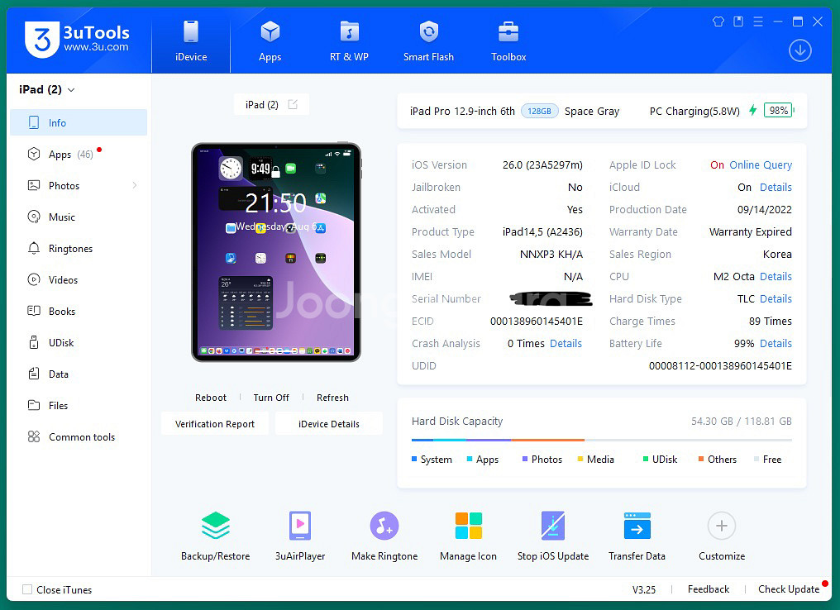Click the Online Query link for Apple ID Lock
Image resolution: width=840 pixels, height=610 pixels.
tap(760, 165)
